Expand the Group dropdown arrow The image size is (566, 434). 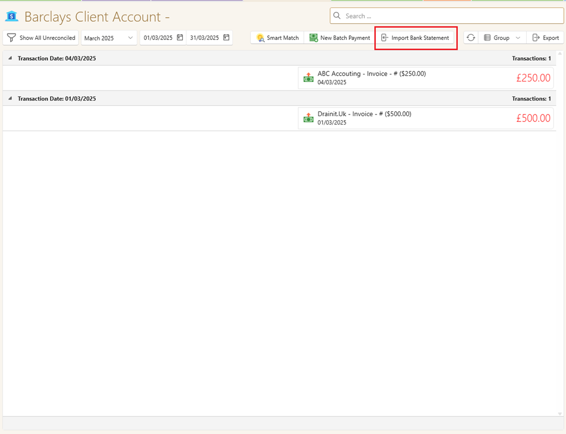[518, 38]
